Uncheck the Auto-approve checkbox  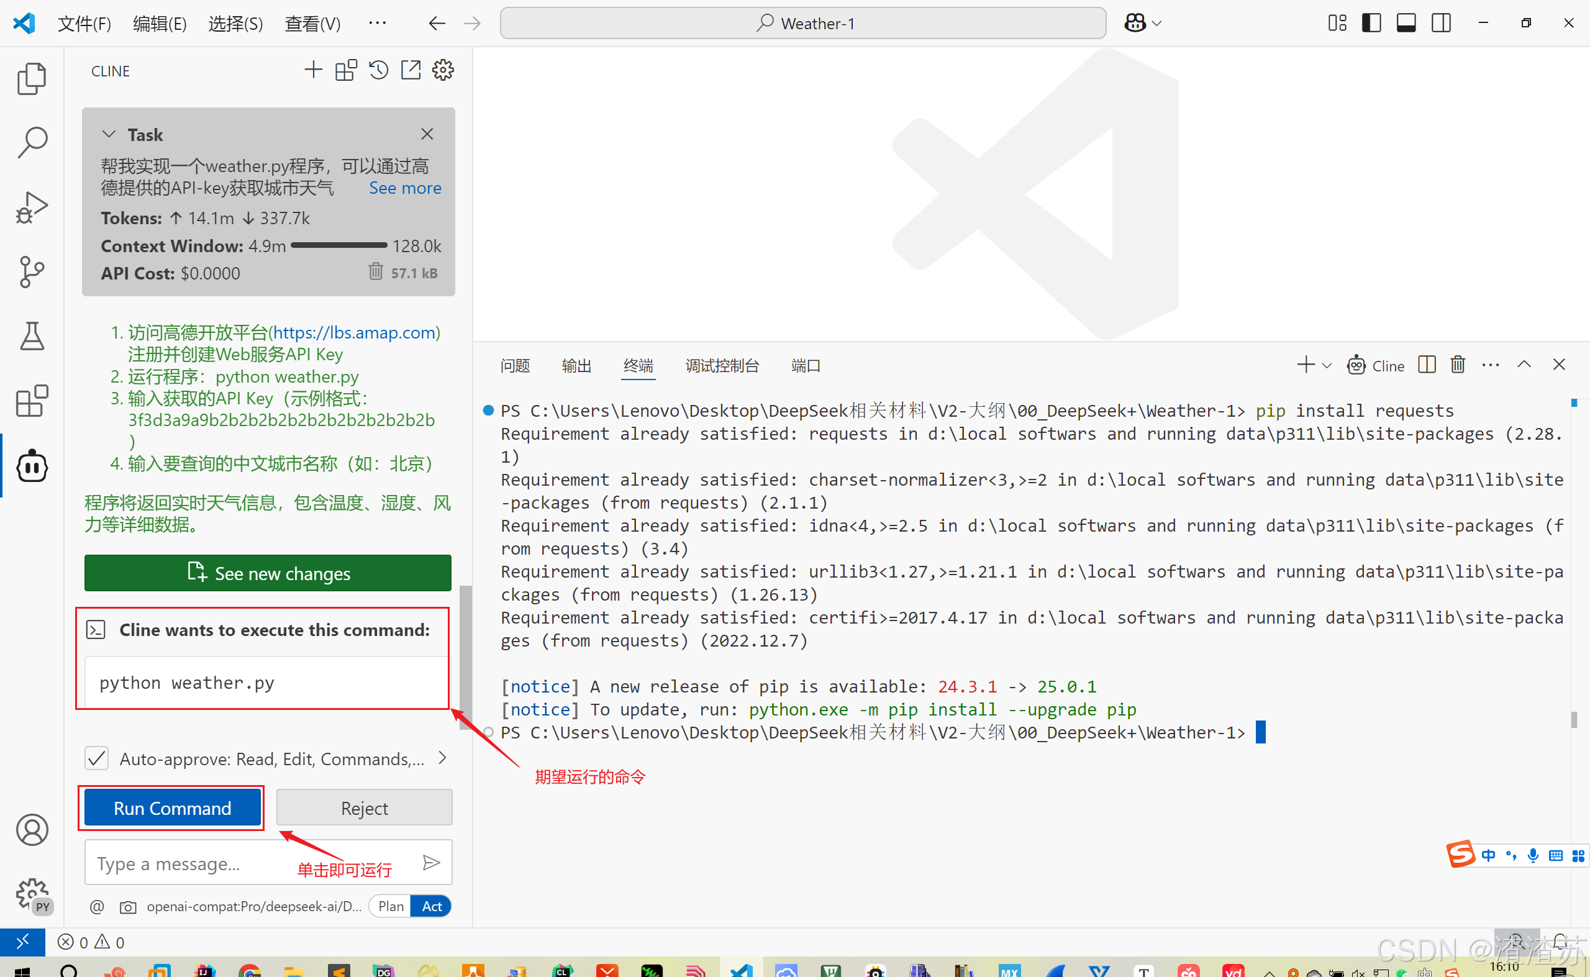tap(97, 758)
